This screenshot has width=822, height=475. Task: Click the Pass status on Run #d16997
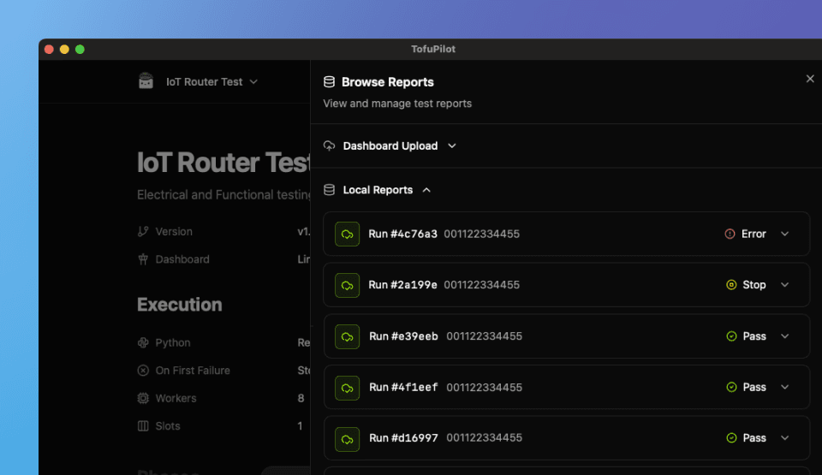click(x=753, y=438)
